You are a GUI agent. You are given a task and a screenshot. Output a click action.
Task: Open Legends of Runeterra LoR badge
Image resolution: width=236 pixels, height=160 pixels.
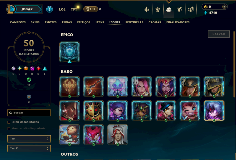(x=91, y=9)
